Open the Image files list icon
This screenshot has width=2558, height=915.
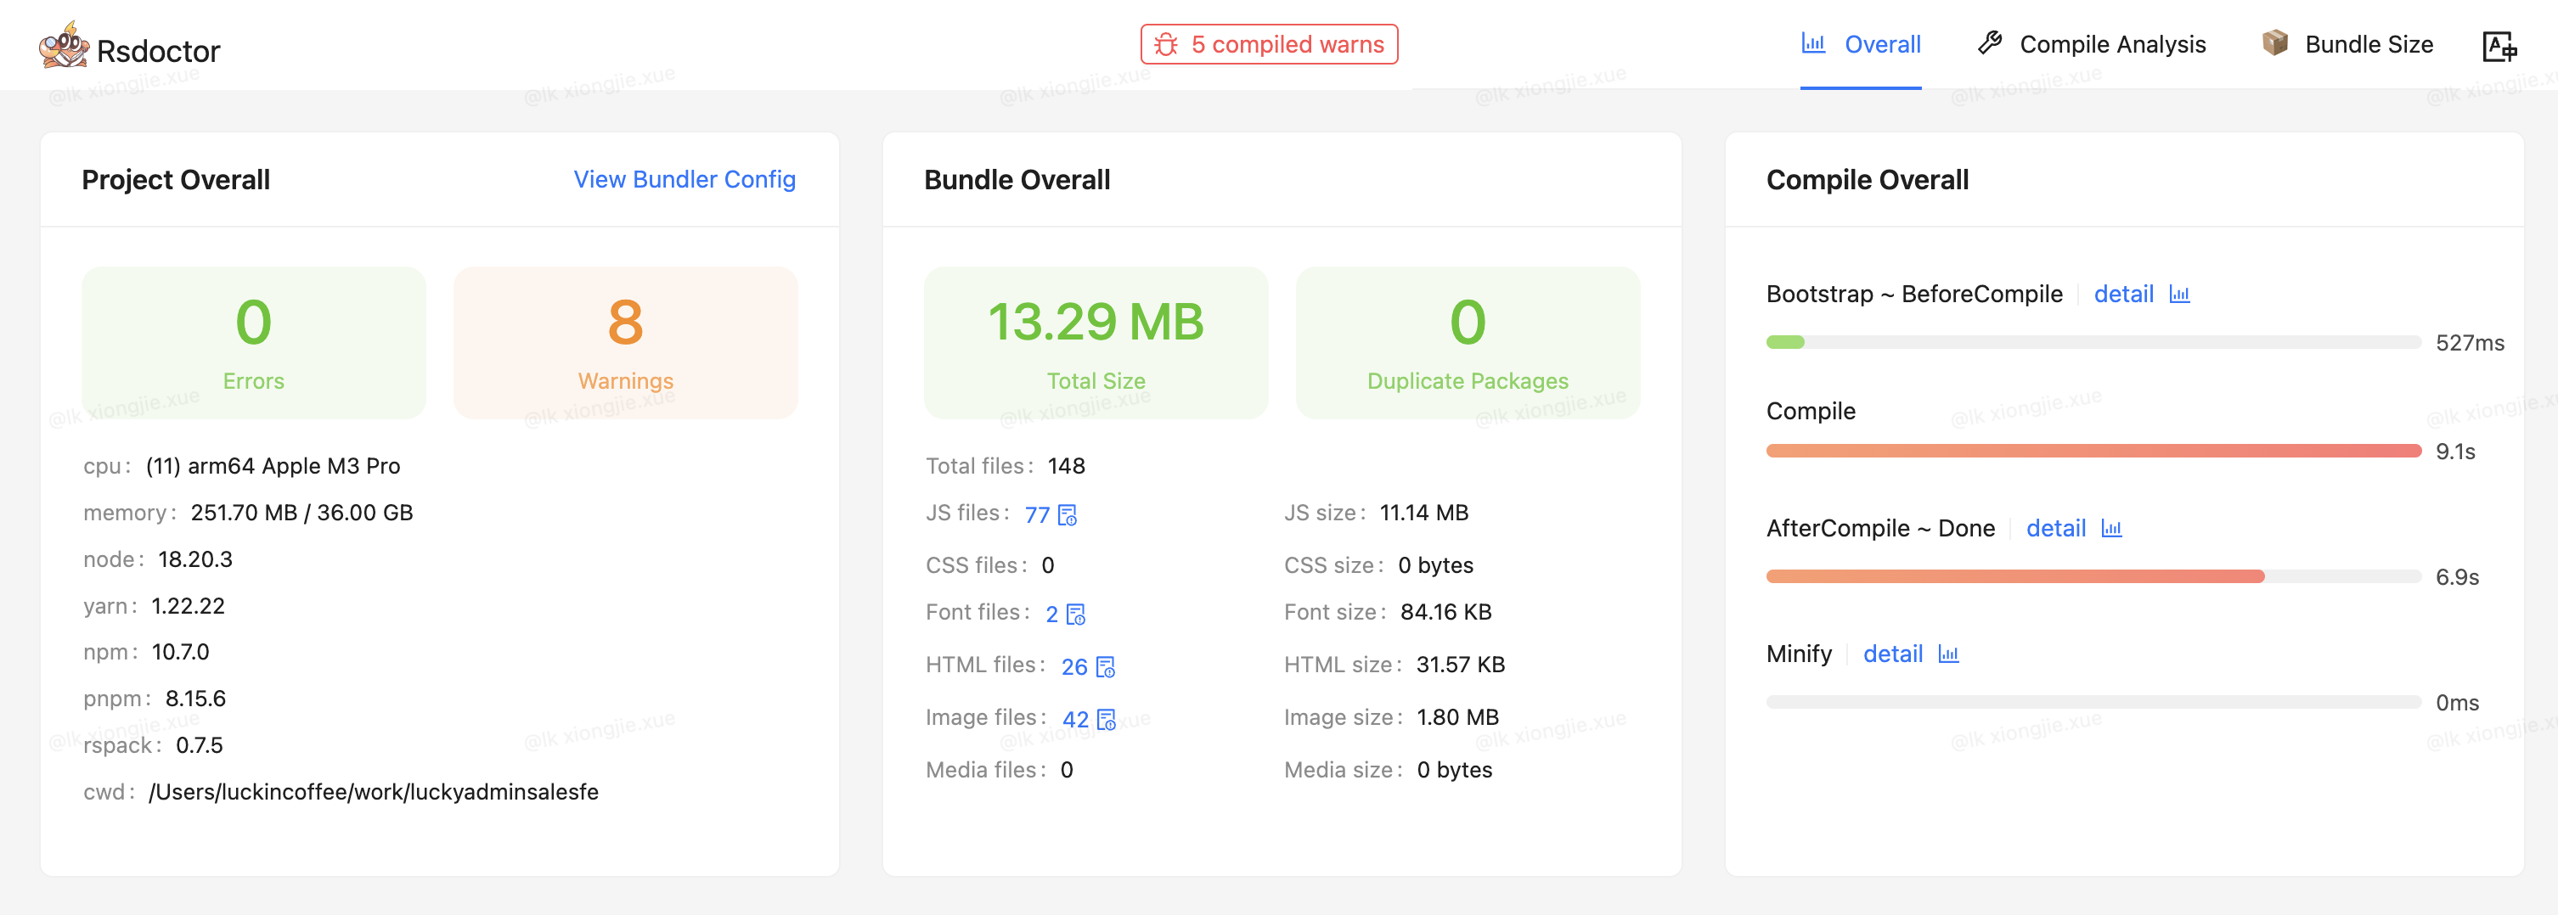pyautogui.click(x=1107, y=720)
